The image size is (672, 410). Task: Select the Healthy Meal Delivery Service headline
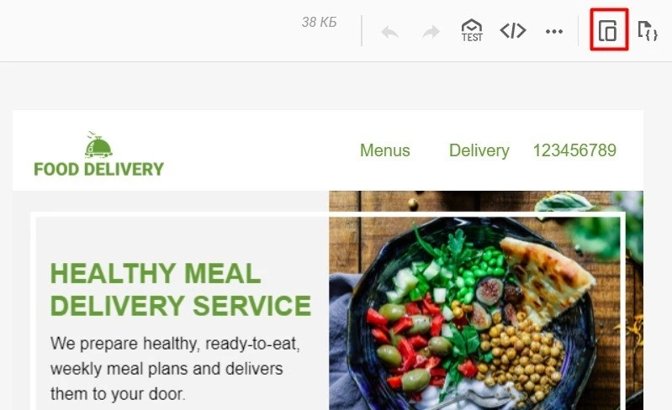point(181,289)
